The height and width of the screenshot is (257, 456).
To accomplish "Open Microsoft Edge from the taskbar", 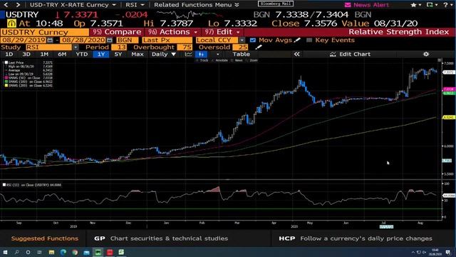I will tap(63, 252).
